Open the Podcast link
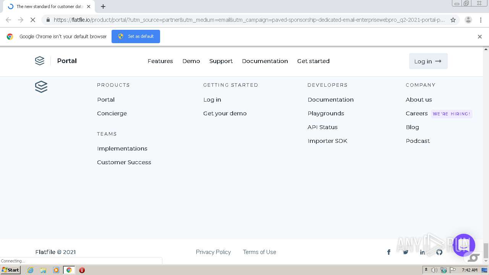This screenshot has width=489, height=275. pyautogui.click(x=418, y=141)
